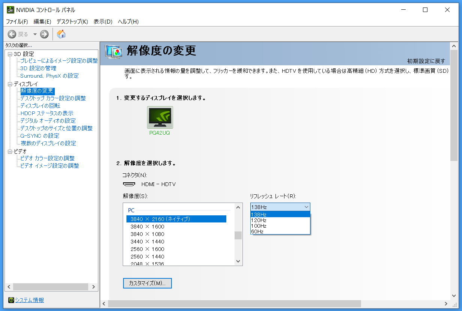Viewport: 462px width, 311px height.
Task: Open 複数のディスプレイの設定
Action: point(48,143)
